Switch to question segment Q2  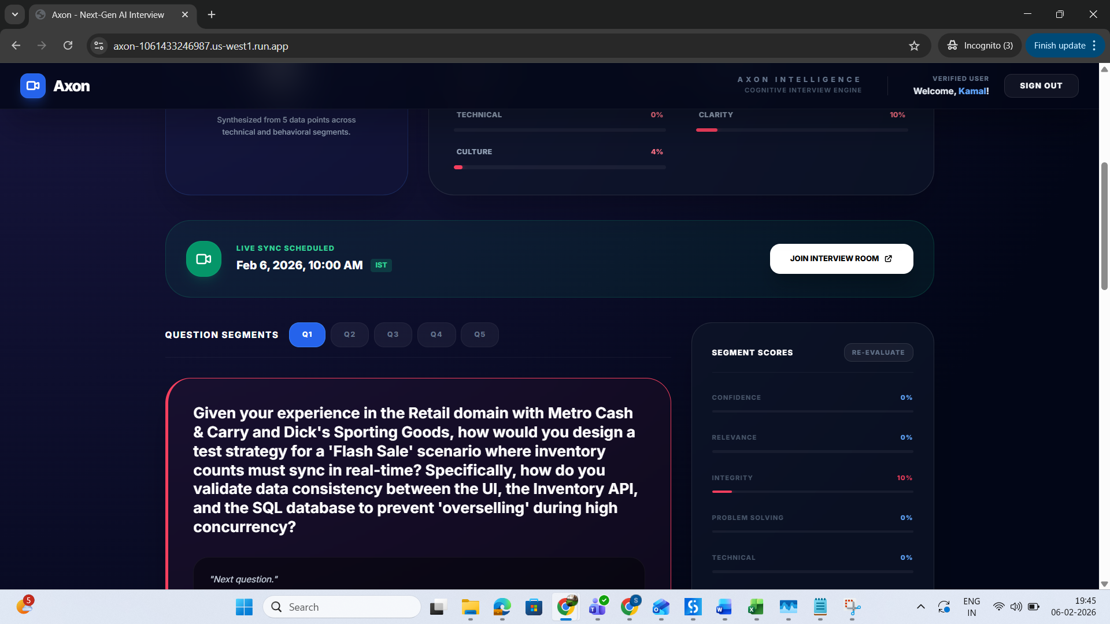pyautogui.click(x=349, y=335)
